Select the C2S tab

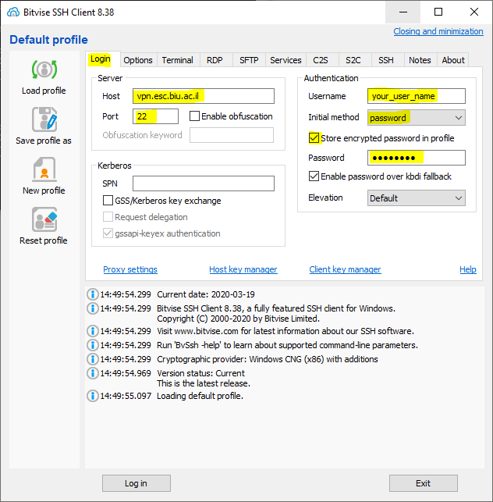321,60
